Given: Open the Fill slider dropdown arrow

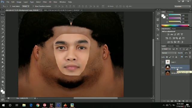Looking at the screenshot, I should [190, 57].
